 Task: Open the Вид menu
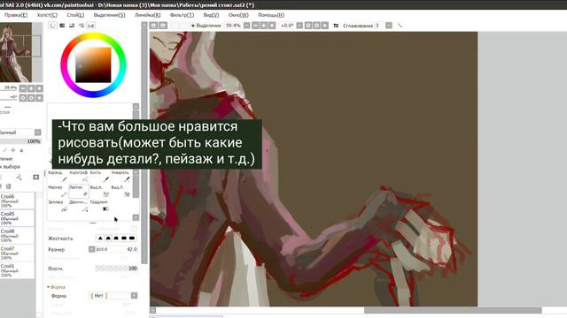click(211, 15)
